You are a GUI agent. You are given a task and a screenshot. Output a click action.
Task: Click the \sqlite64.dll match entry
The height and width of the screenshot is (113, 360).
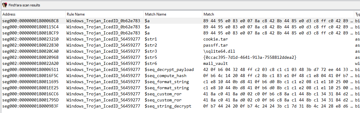point(219,51)
